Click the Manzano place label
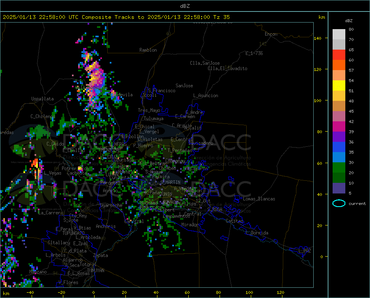This screenshot has width=370, height=298. 38,272
